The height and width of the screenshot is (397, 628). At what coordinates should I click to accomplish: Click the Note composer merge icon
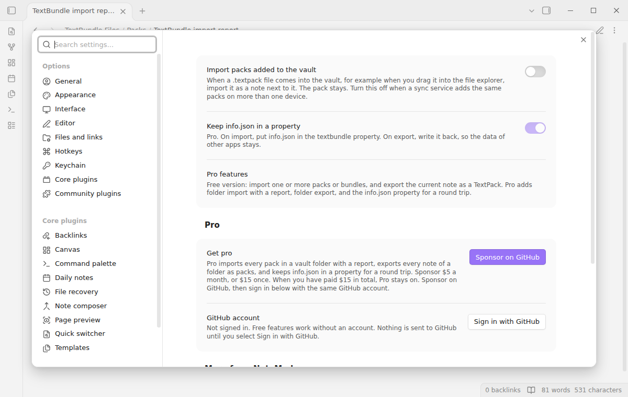tap(47, 306)
